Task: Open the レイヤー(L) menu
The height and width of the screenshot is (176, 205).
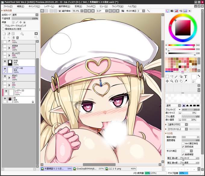Action: click(x=49, y=6)
